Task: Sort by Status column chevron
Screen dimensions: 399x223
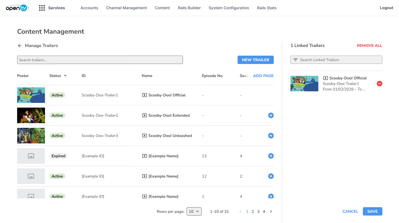Action: [x=65, y=76]
